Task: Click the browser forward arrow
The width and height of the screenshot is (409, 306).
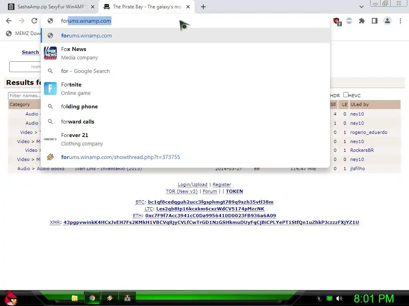Action: point(22,21)
